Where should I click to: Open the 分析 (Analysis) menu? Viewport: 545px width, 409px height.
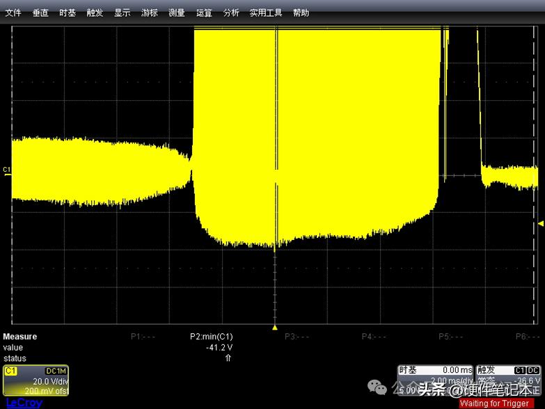231,13
